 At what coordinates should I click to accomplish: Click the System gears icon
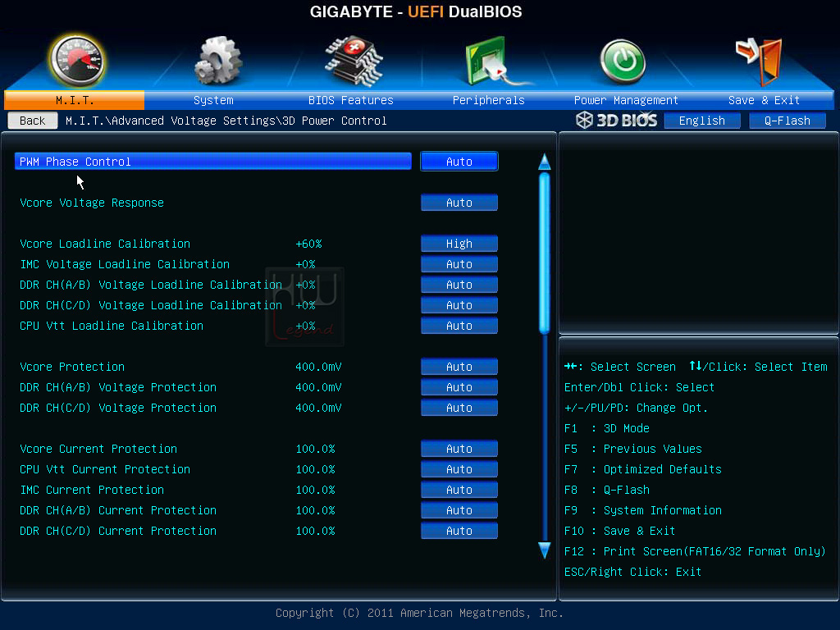click(x=217, y=61)
